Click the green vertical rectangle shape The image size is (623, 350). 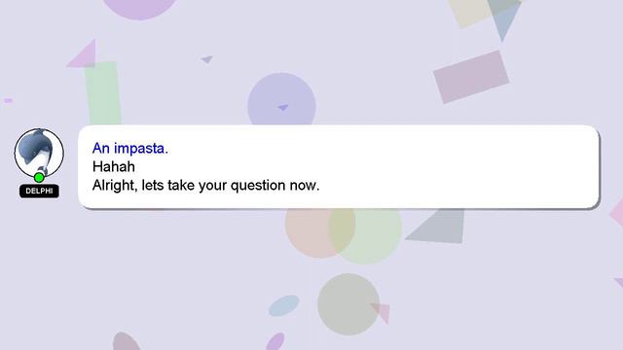(103, 93)
